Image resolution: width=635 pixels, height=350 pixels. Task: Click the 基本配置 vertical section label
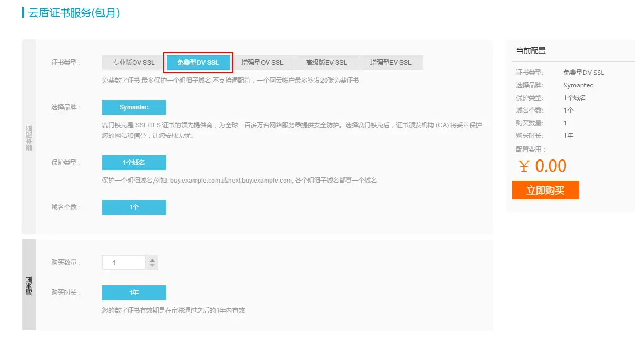29,137
